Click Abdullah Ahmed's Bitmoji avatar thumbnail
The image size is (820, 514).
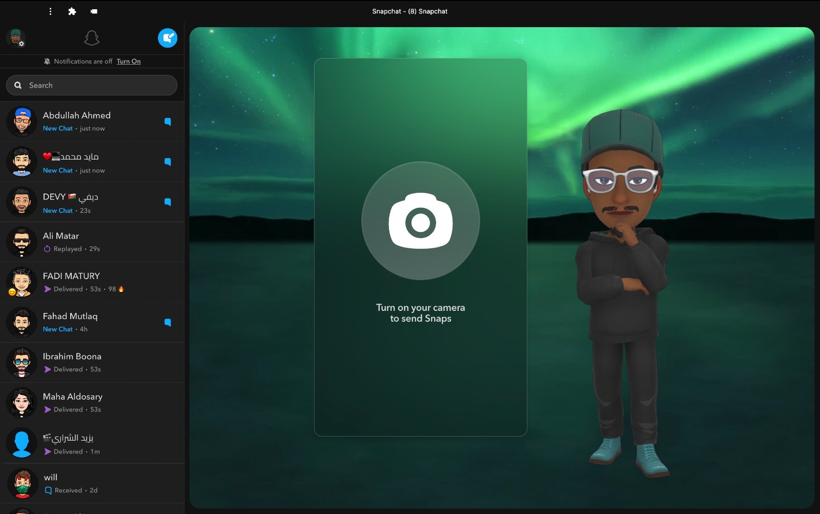(x=22, y=122)
